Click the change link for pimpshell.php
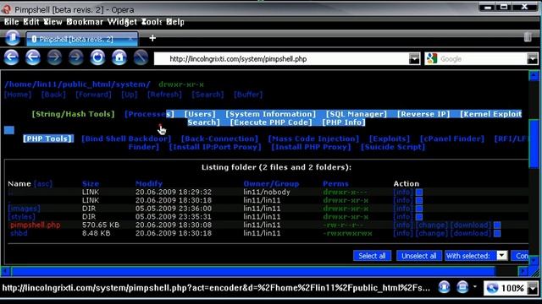The height and width of the screenshot is (304, 542). point(432,225)
